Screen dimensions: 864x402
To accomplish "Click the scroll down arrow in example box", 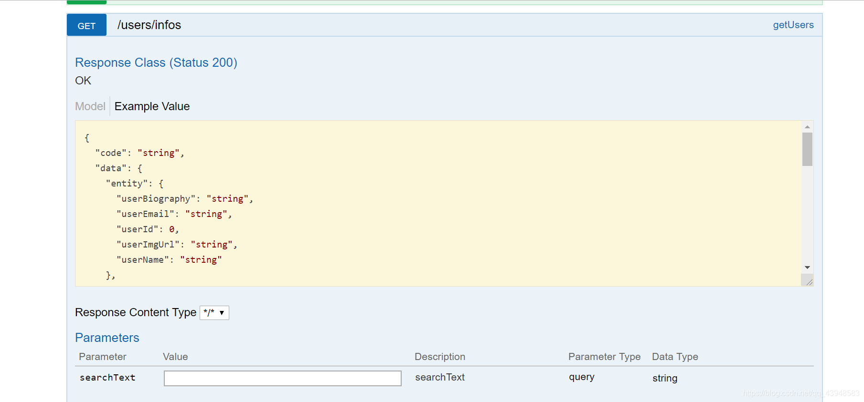I will [x=807, y=268].
